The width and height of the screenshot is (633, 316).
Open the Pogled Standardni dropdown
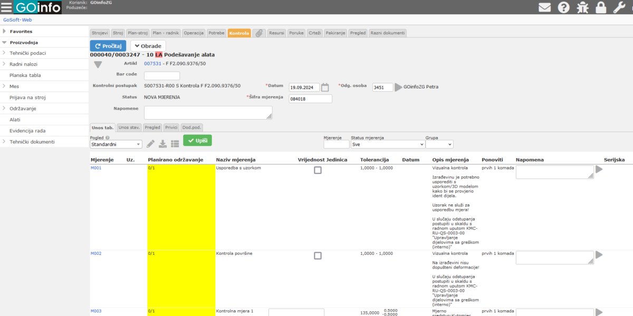point(116,144)
